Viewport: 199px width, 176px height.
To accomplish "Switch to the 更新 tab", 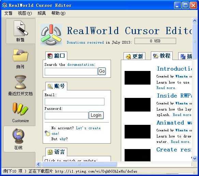I will click(x=134, y=56).
